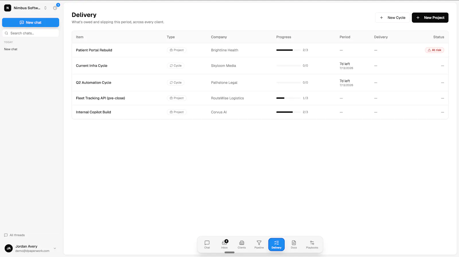Open All threads link

[14, 235]
